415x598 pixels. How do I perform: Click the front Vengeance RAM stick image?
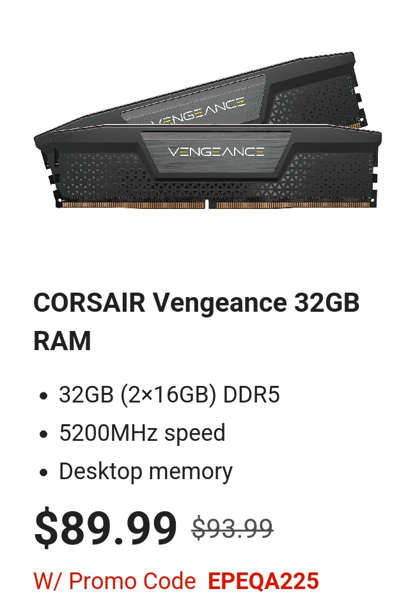point(208,167)
